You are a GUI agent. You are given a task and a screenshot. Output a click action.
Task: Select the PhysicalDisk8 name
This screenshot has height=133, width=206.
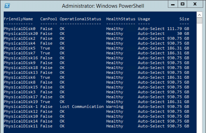pyautogui.click(x=20, y=82)
